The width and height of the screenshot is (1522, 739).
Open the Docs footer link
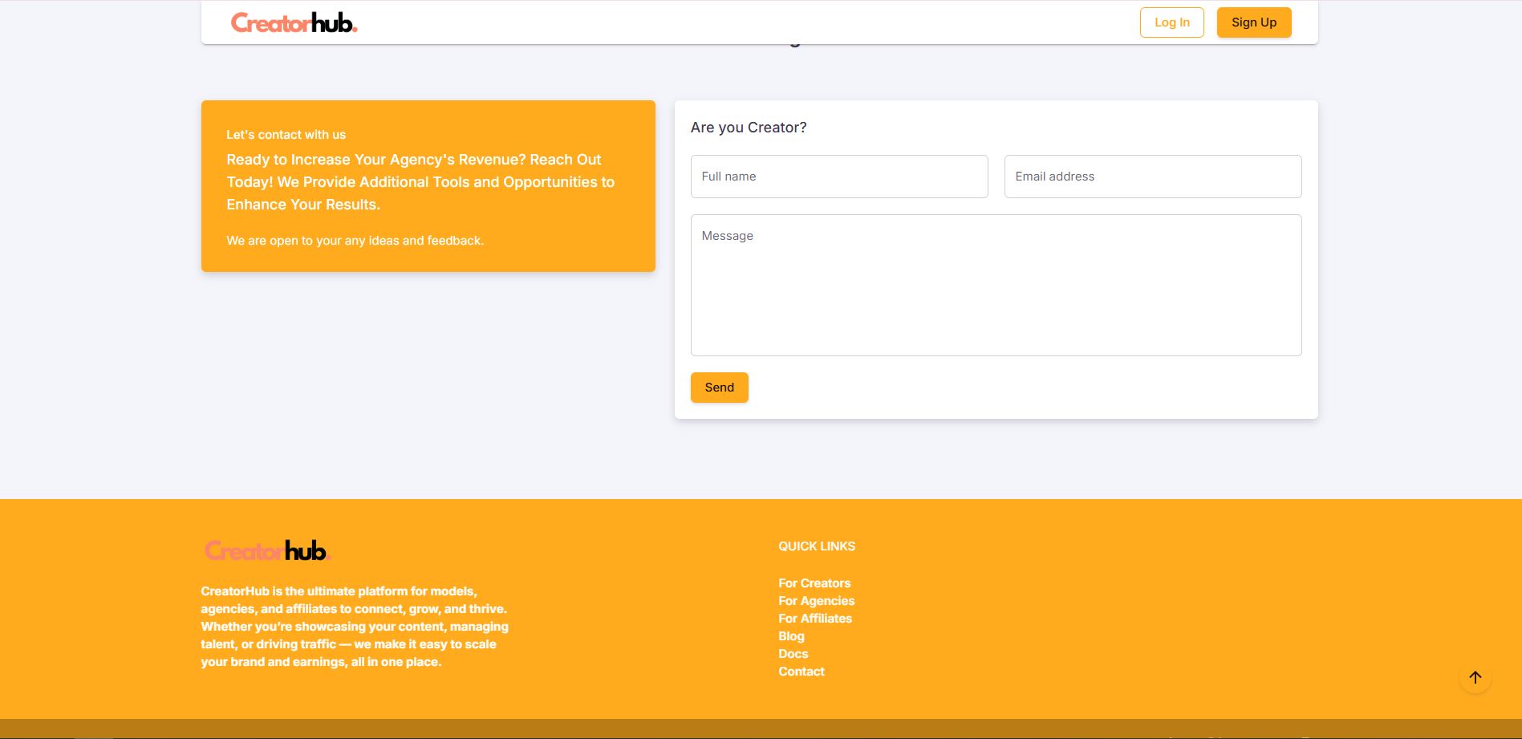(x=793, y=654)
